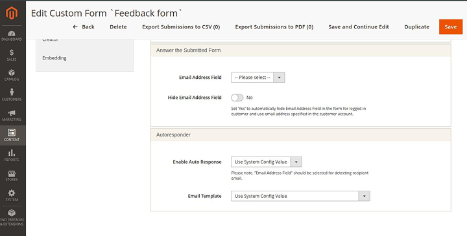This screenshot has height=236, width=467.
Task: Export Submissions to CSV
Action: click(x=181, y=27)
